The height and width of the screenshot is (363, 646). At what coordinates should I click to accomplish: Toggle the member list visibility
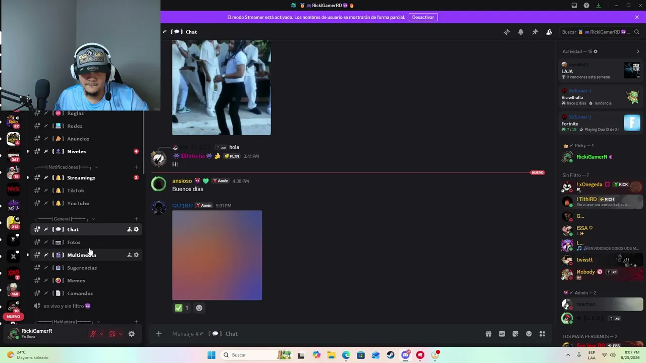[x=549, y=32]
